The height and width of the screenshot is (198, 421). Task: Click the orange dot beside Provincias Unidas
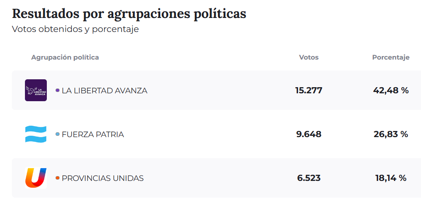click(x=57, y=178)
